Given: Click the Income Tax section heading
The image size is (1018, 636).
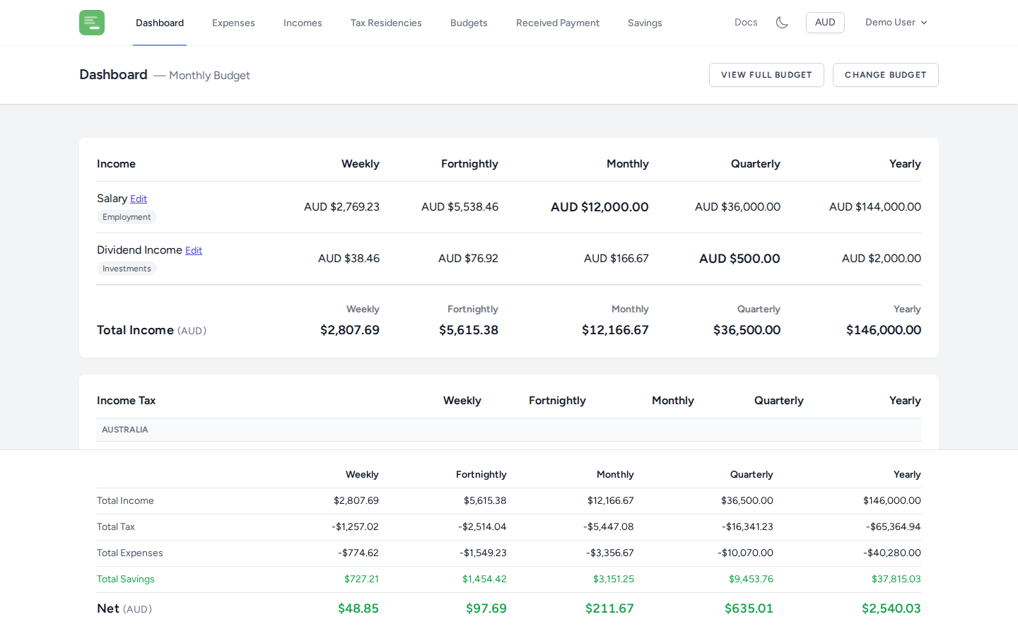Looking at the screenshot, I should point(126,401).
